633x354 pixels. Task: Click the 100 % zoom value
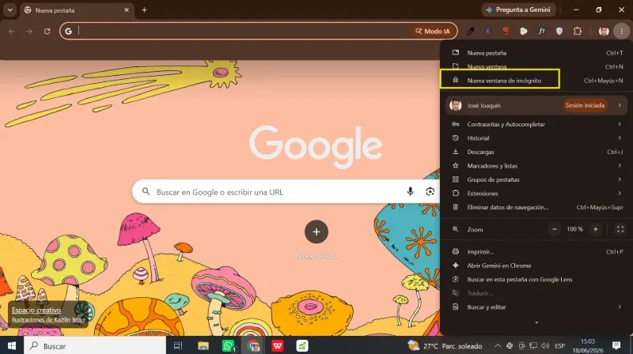pos(574,229)
